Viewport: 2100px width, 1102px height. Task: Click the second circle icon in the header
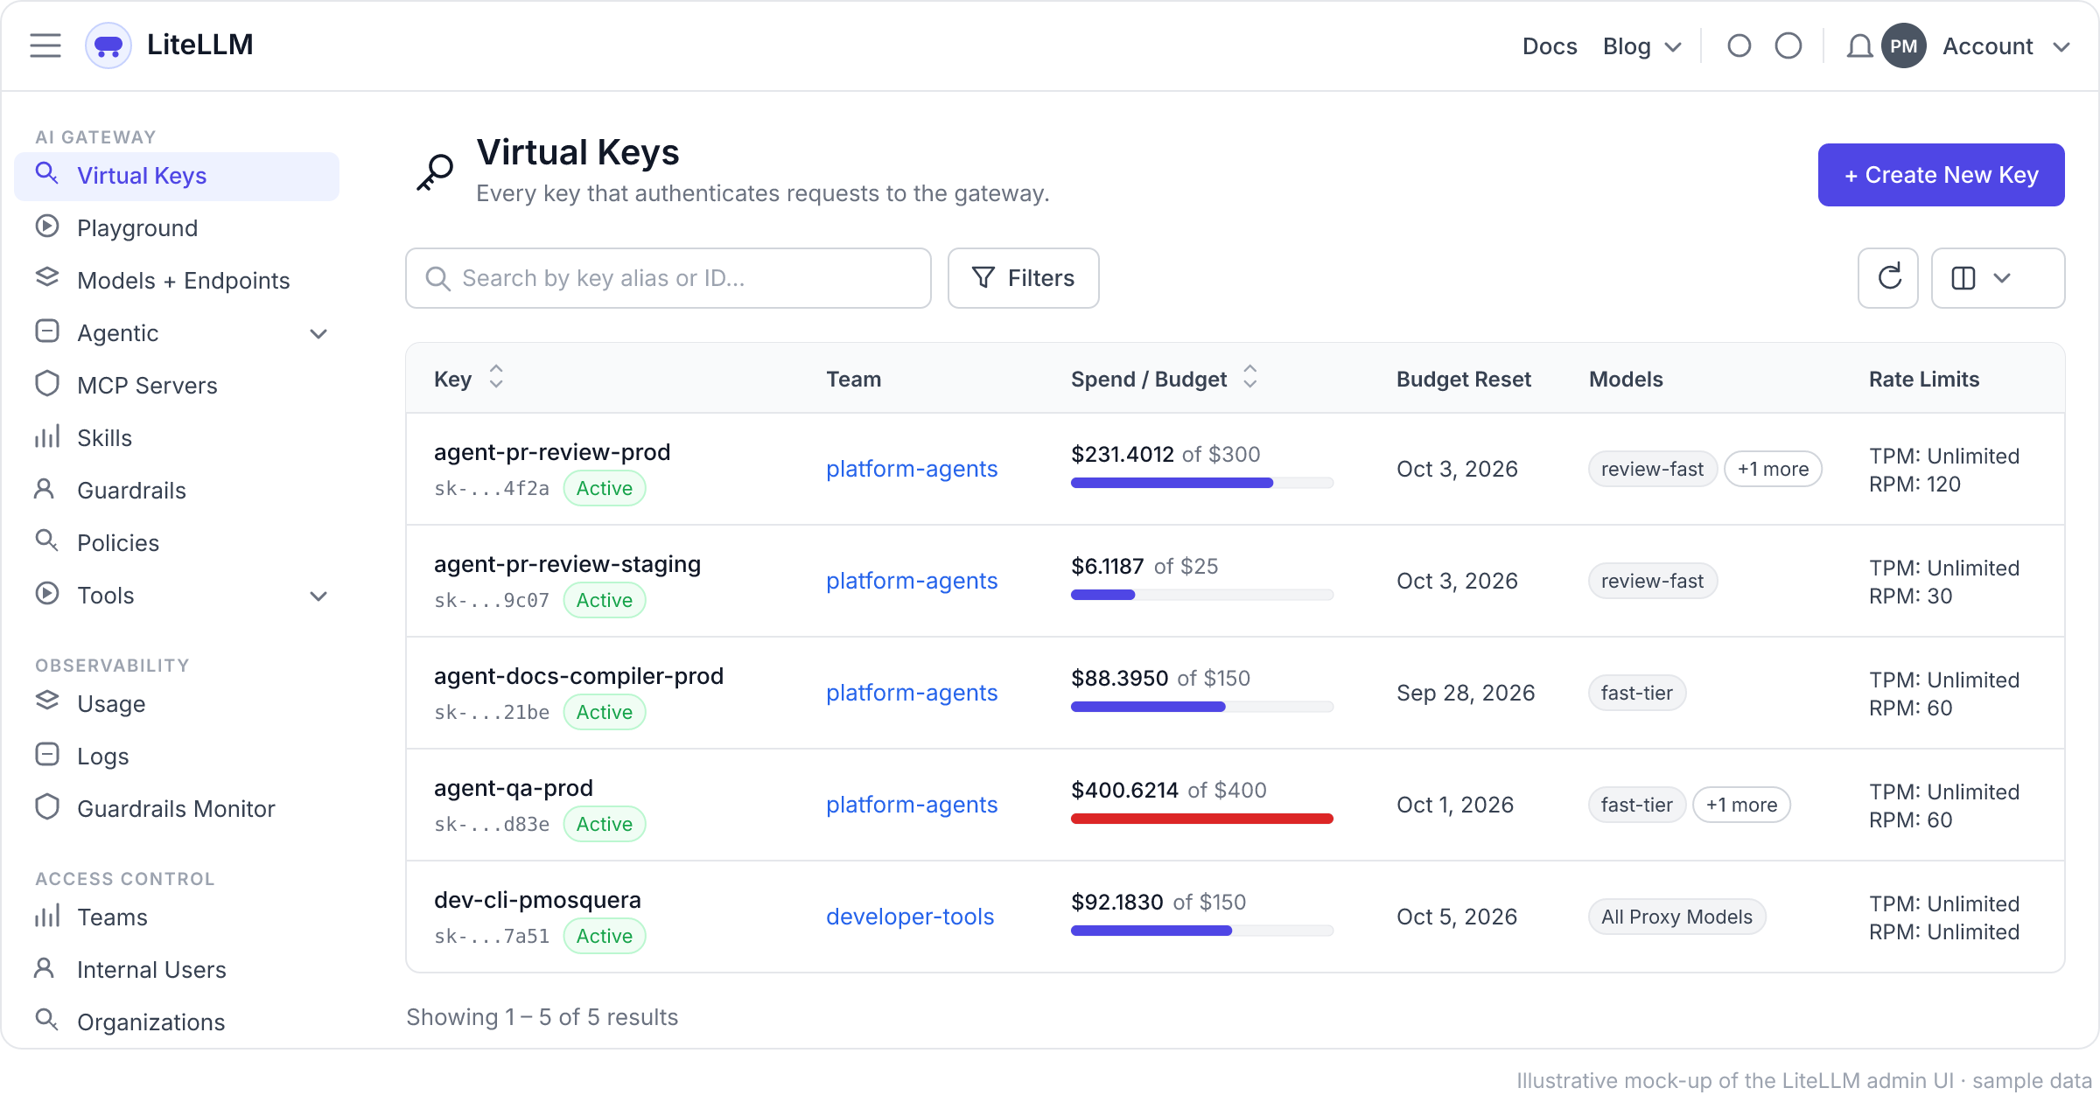click(x=1788, y=45)
